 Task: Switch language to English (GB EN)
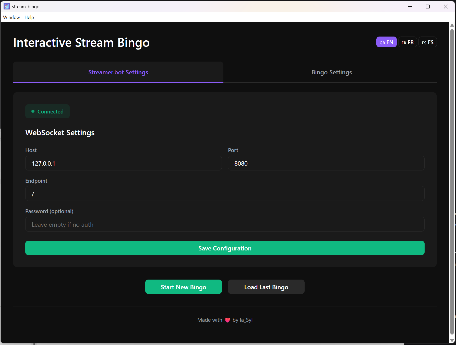coord(386,42)
